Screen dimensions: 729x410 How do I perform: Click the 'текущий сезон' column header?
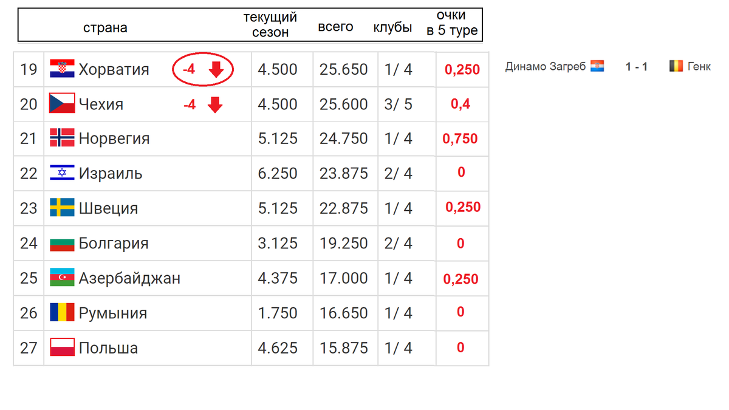coord(270,25)
